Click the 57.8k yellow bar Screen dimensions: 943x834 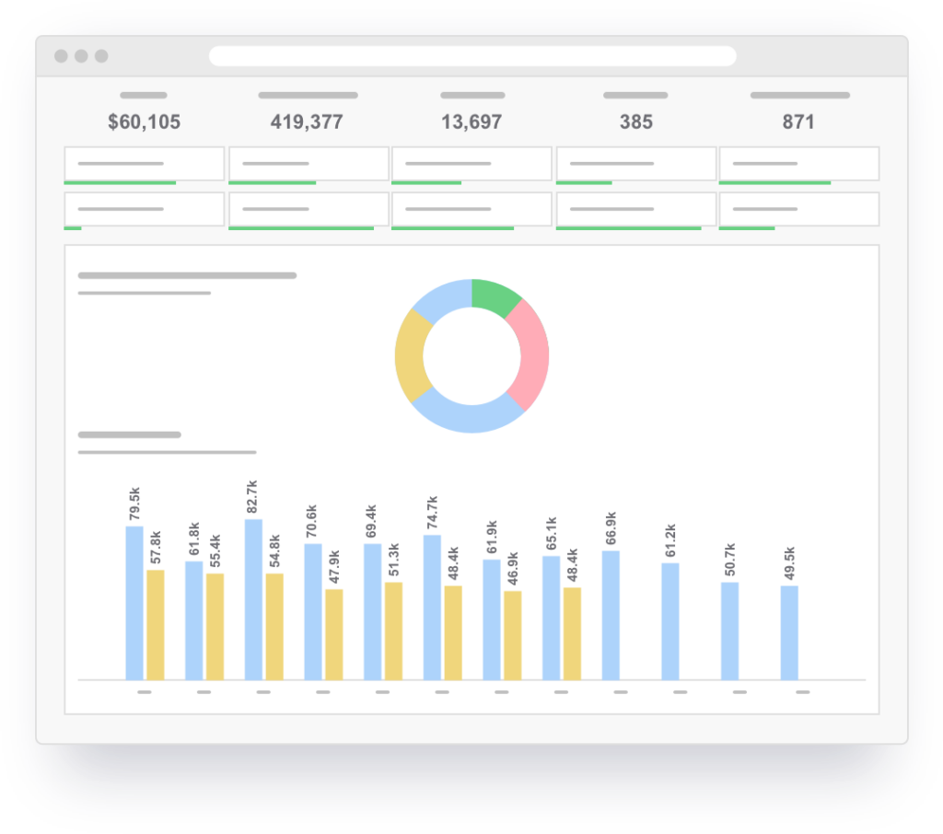156,621
